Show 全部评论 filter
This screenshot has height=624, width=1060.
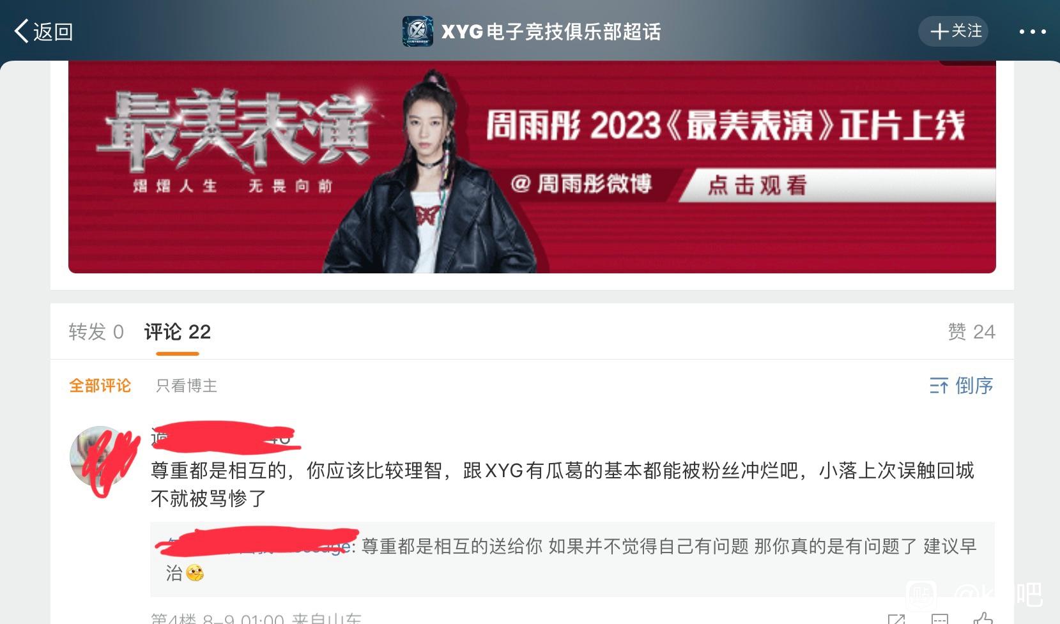click(100, 386)
